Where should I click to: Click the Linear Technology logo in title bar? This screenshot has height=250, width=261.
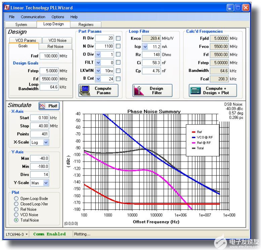(x=7, y=7)
